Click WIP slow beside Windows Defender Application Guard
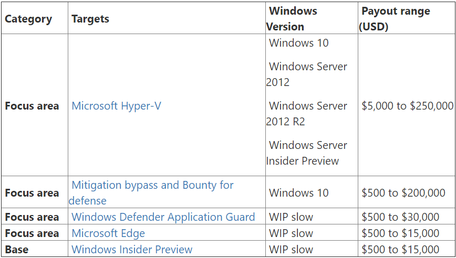This screenshot has width=456, height=258. [x=291, y=217]
